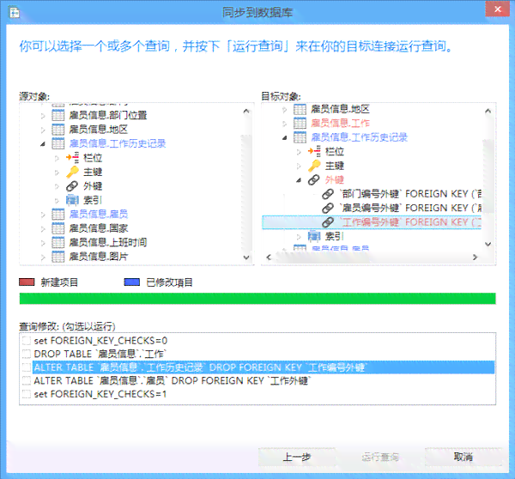Click link icon of 部门编号外键 foreign key
The height and width of the screenshot is (479, 515).
328,194
